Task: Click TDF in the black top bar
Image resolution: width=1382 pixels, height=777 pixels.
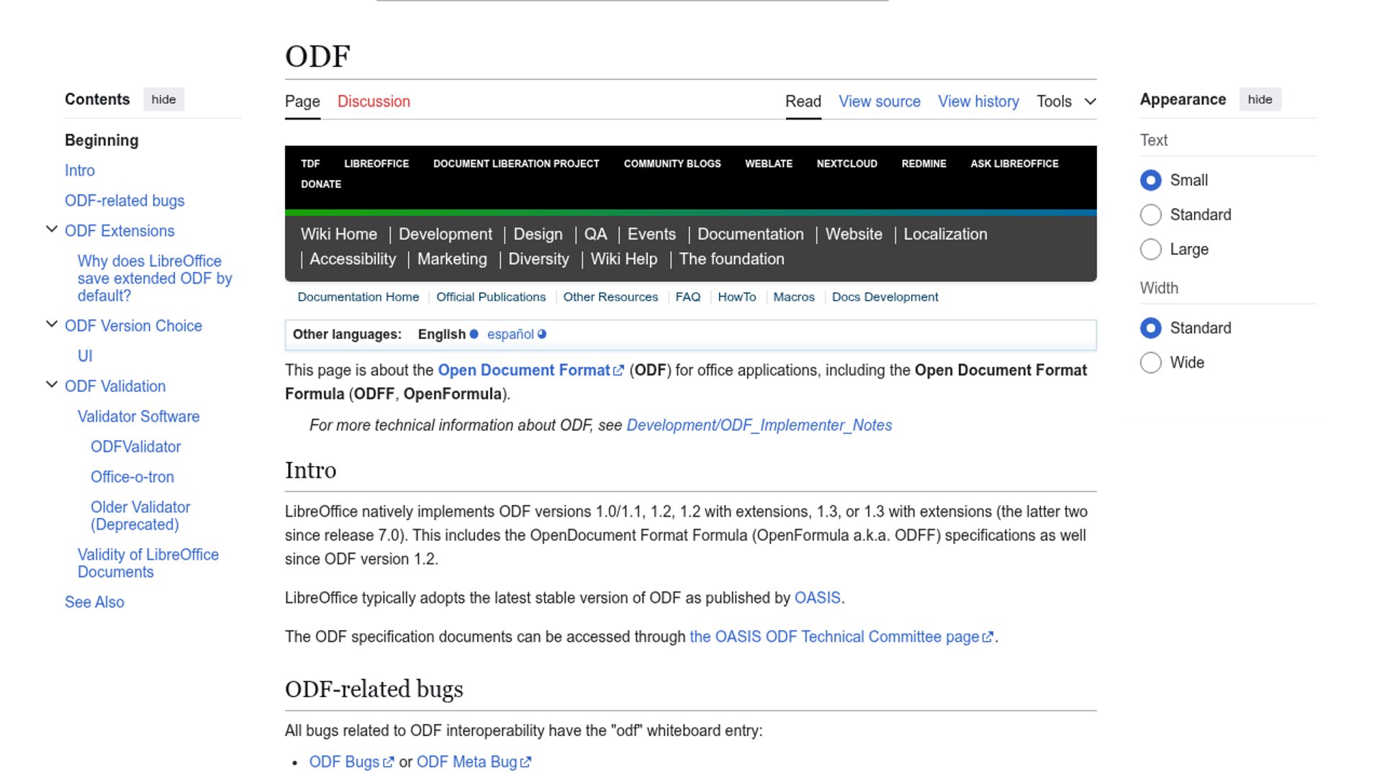Action: point(310,164)
